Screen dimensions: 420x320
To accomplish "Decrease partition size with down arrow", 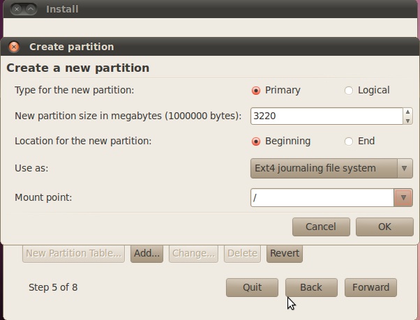I will point(407,120).
